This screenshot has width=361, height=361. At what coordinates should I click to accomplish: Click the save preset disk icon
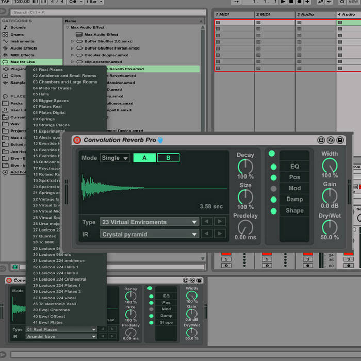[x=340, y=140]
